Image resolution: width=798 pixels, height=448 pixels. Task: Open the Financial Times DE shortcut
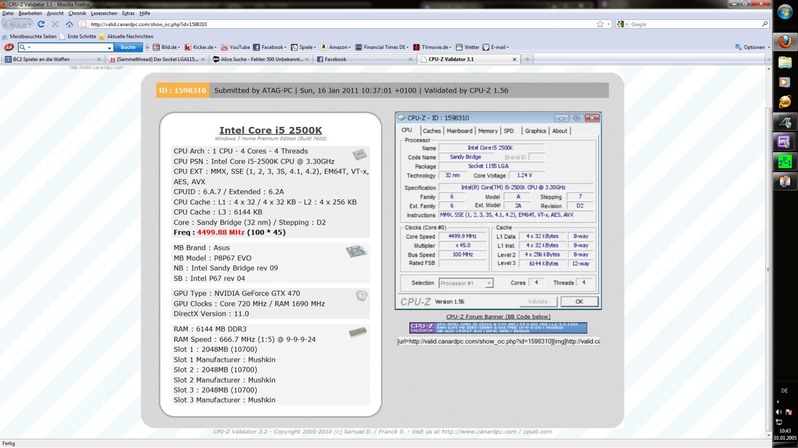click(x=382, y=47)
